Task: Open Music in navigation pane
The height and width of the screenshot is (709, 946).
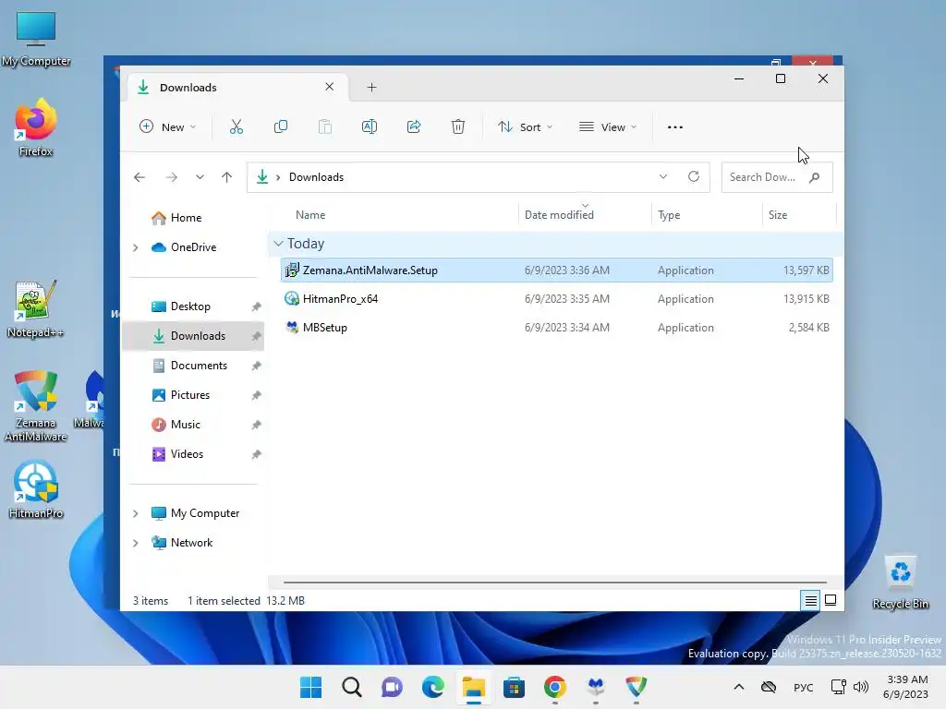Action: (x=185, y=425)
